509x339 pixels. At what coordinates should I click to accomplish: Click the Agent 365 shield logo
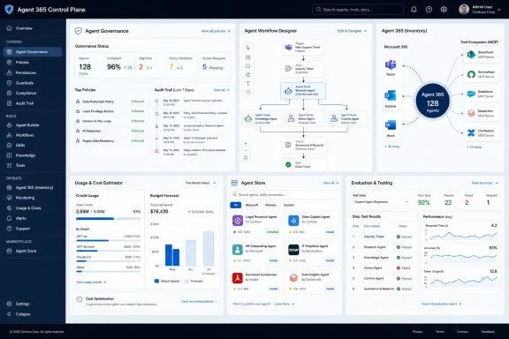[x=9, y=10]
